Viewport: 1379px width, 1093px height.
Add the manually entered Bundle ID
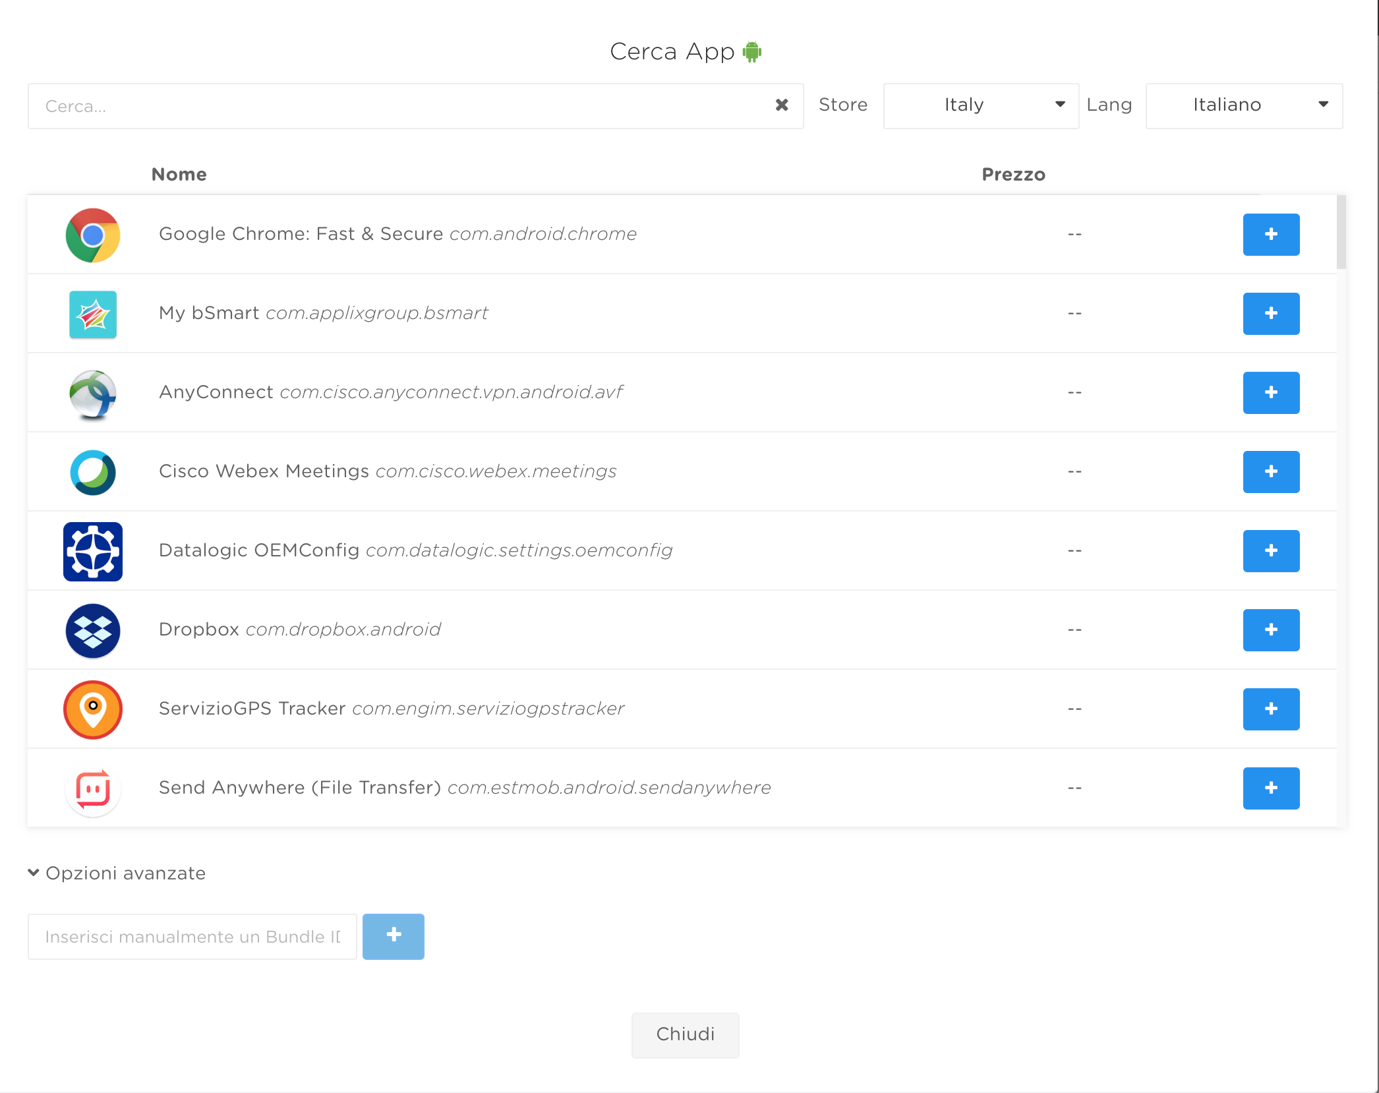click(x=394, y=937)
